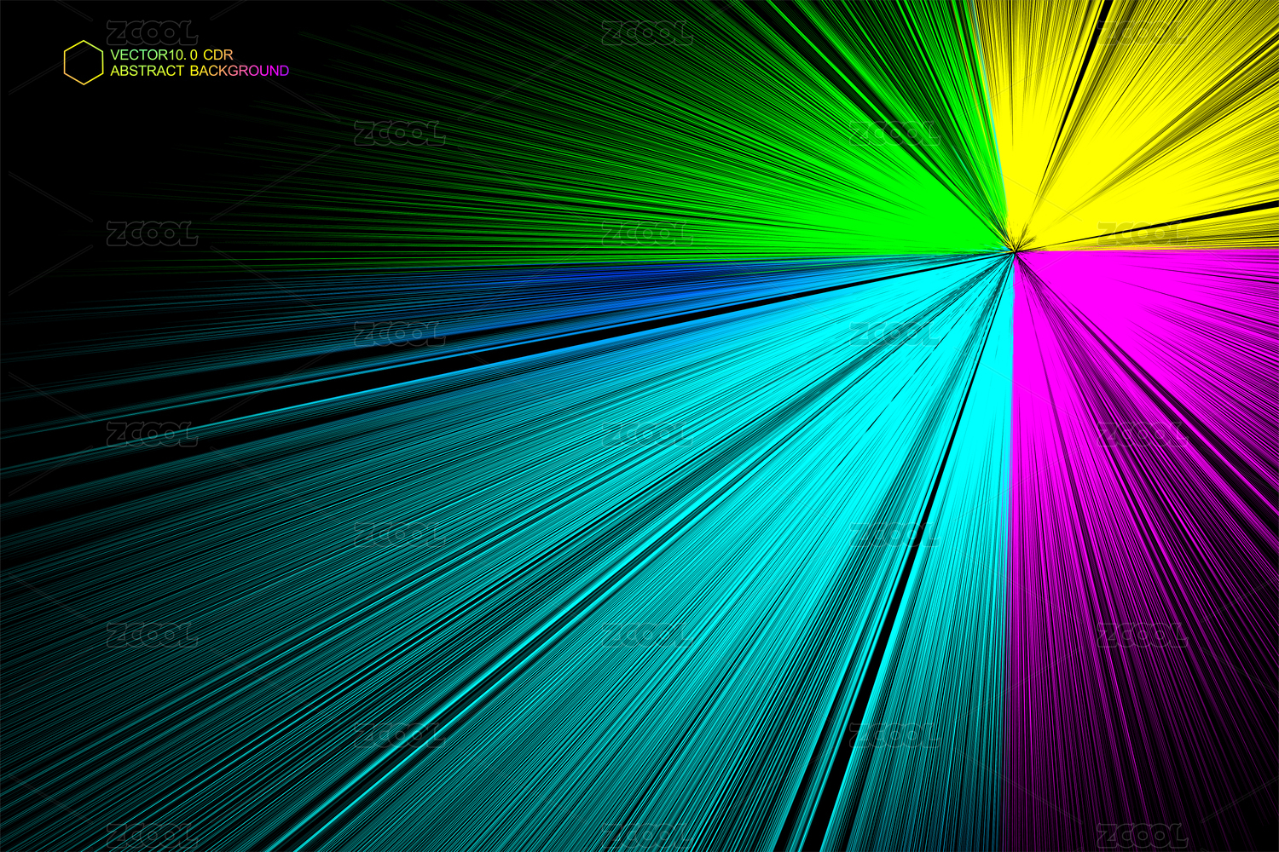Click the gradient-colored BACKGROUND word
The height and width of the screenshot is (852, 1279).
pyautogui.click(x=240, y=71)
